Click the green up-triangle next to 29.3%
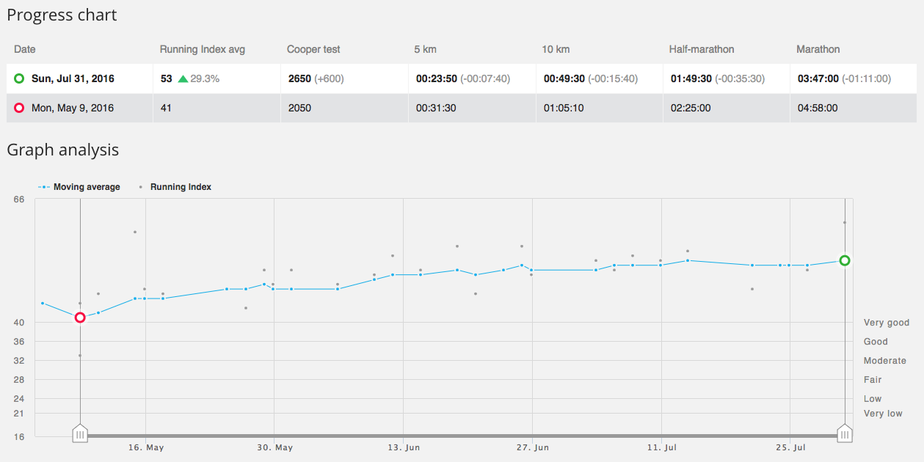924x462 pixels. point(183,78)
